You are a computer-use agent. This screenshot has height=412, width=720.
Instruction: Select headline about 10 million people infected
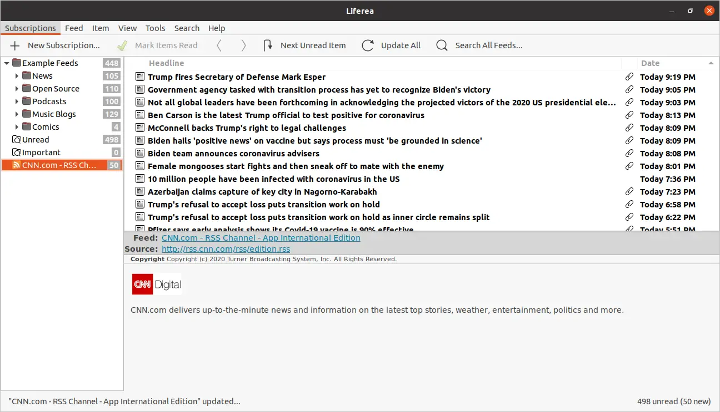click(274, 179)
